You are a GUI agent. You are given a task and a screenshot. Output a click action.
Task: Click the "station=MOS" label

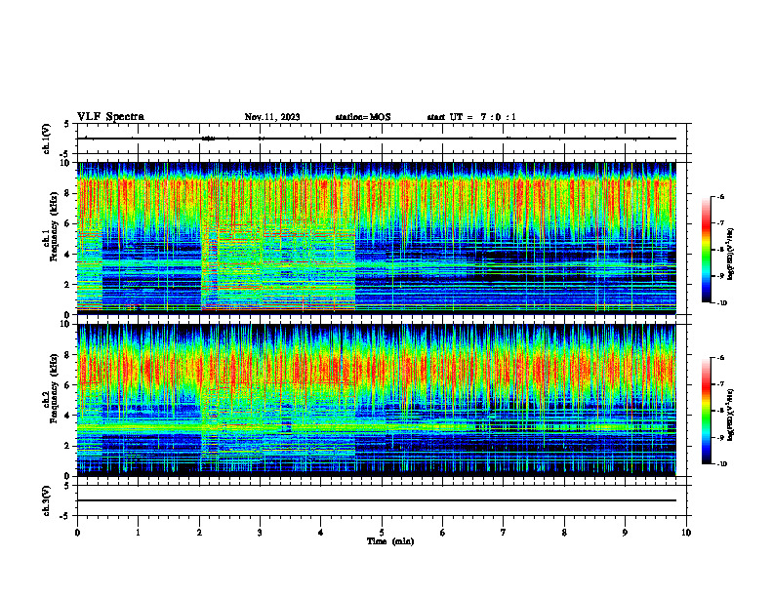[363, 117]
